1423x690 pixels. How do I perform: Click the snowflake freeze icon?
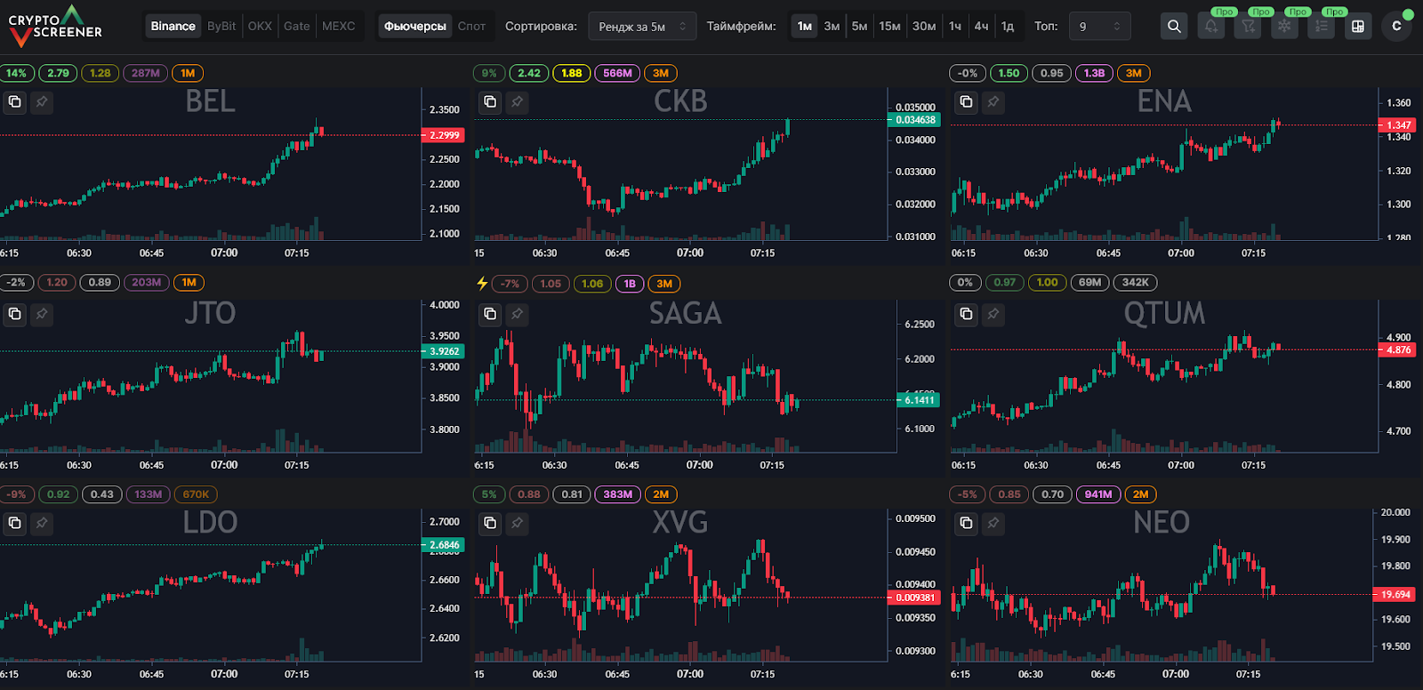coord(1284,26)
